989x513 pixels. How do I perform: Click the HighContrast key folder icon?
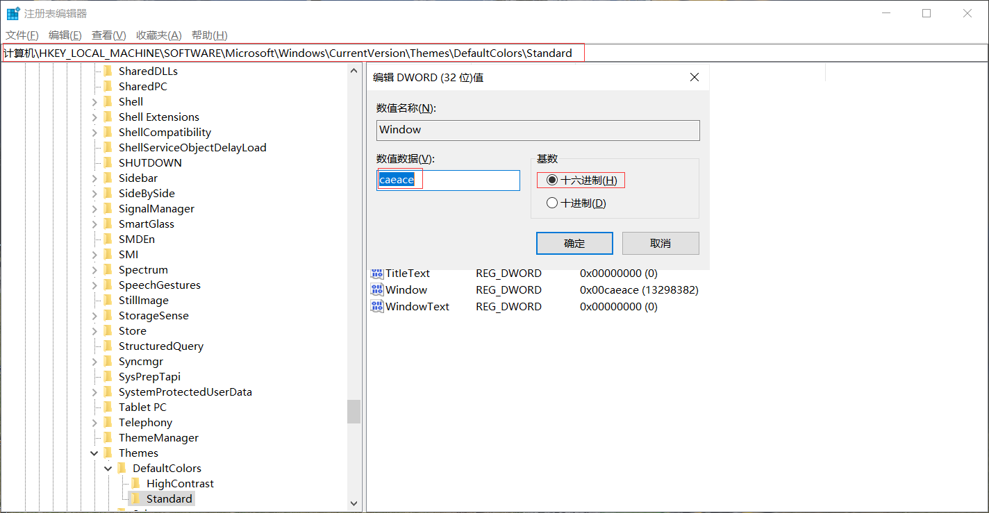[x=135, y=483]
